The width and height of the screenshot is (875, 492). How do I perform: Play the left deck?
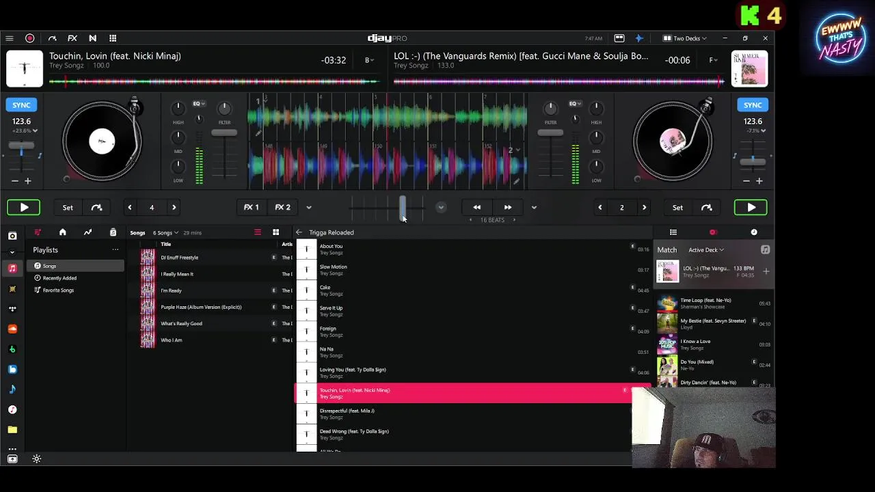(24, 207)
